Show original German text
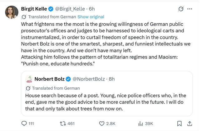This screenshot has height=131, width=203. tap(91, 17)
